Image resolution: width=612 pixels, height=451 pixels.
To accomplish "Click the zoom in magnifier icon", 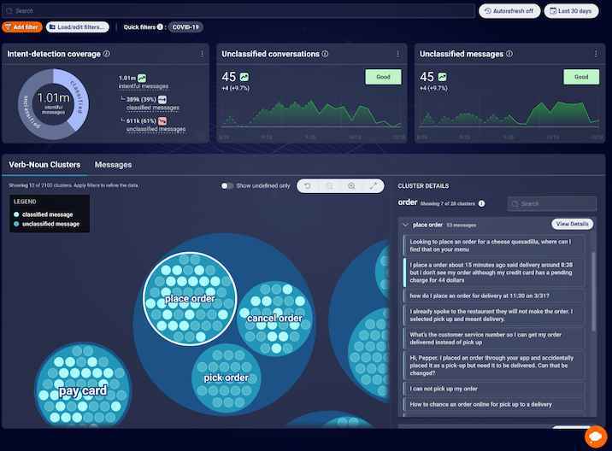I will (x=351, y=186).
